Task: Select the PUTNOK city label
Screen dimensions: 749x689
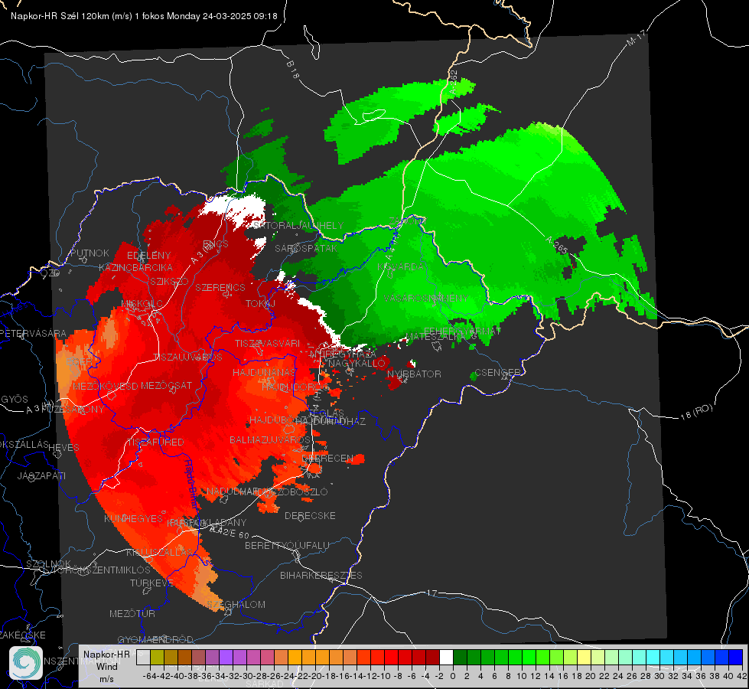Action: tap(90, 253)
